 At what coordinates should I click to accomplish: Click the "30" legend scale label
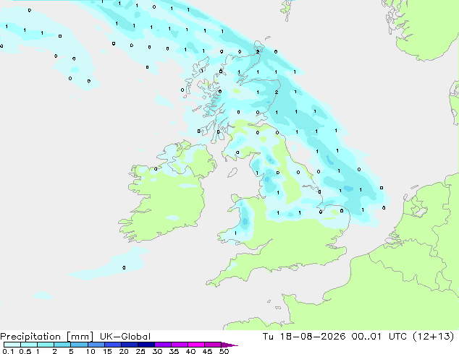click(x=157, y=351)
